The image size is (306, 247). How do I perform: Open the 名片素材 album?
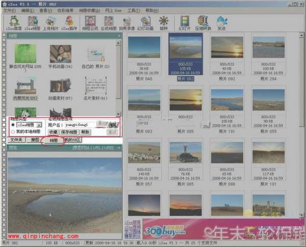(95, 89)
